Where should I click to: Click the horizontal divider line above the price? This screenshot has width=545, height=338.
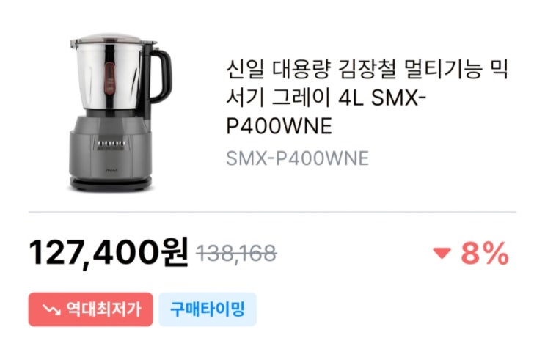coord(273,212)
